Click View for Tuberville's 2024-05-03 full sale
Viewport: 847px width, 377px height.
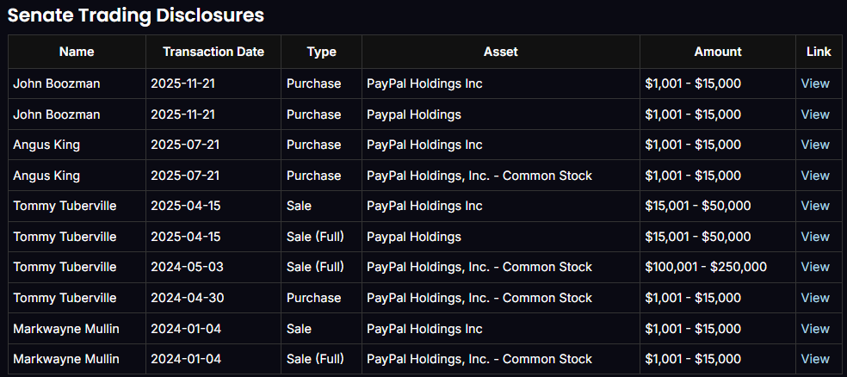[x=814, y=267]
